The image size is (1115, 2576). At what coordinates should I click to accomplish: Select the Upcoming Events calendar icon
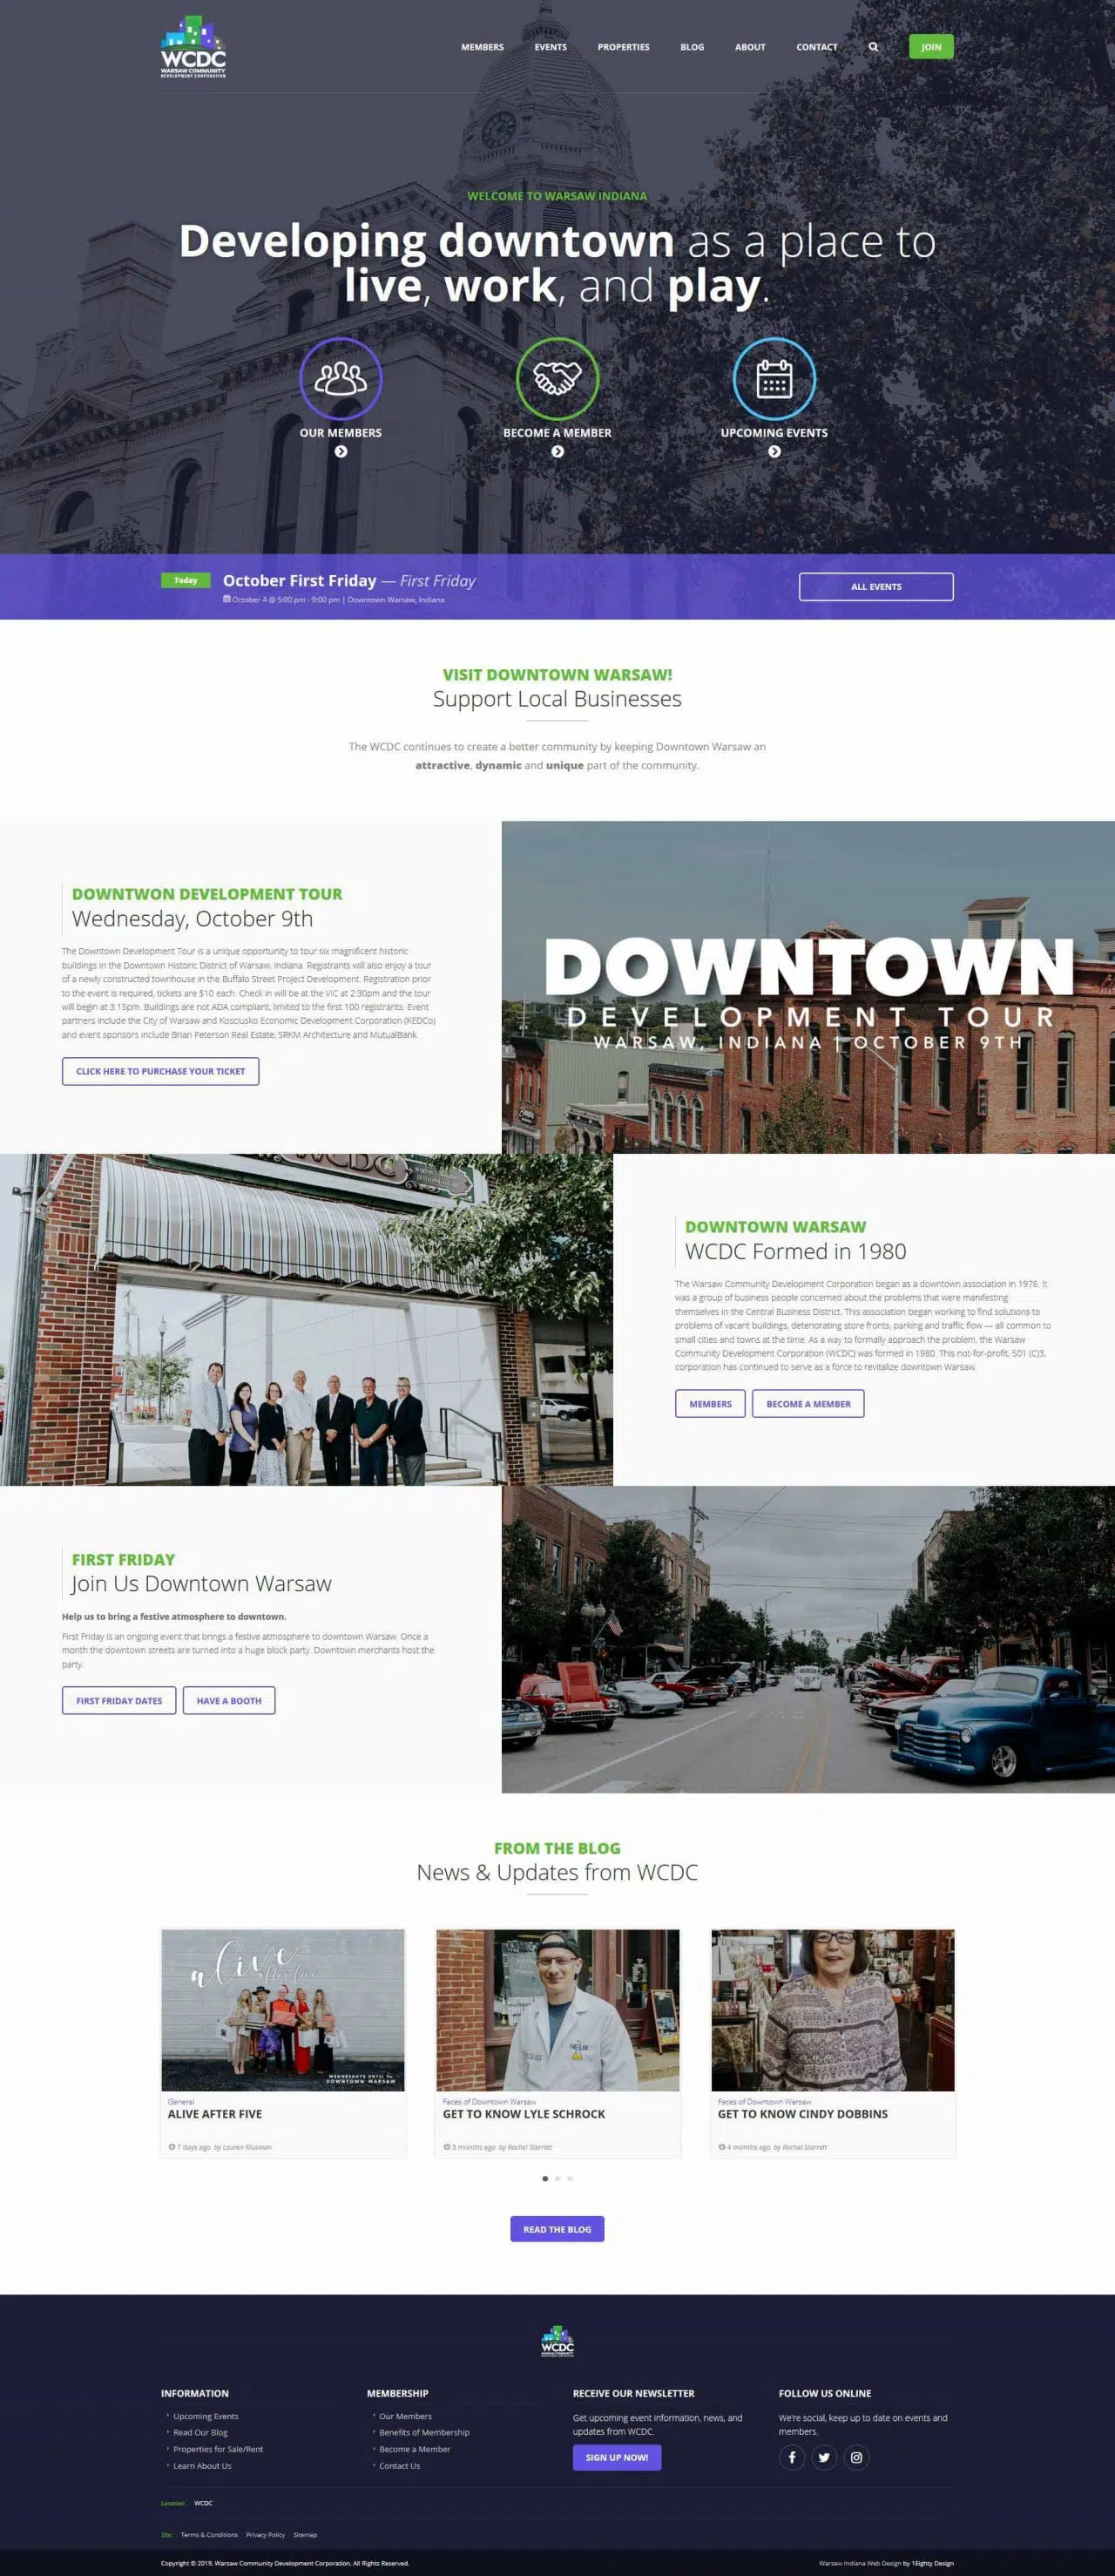click(774, 379)
